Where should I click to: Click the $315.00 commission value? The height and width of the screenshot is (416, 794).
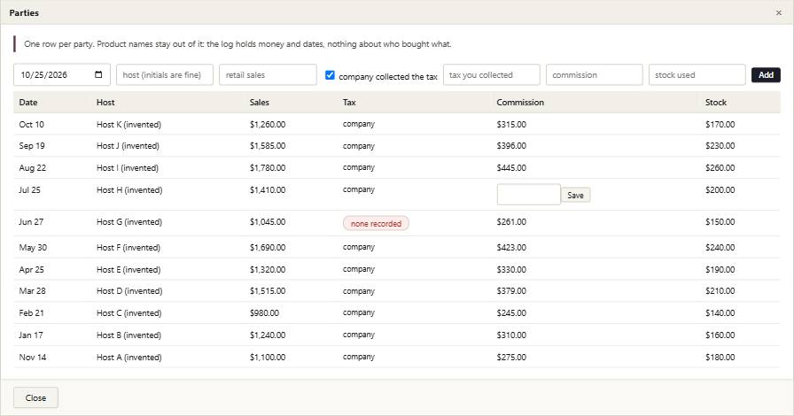click(511, 125)
